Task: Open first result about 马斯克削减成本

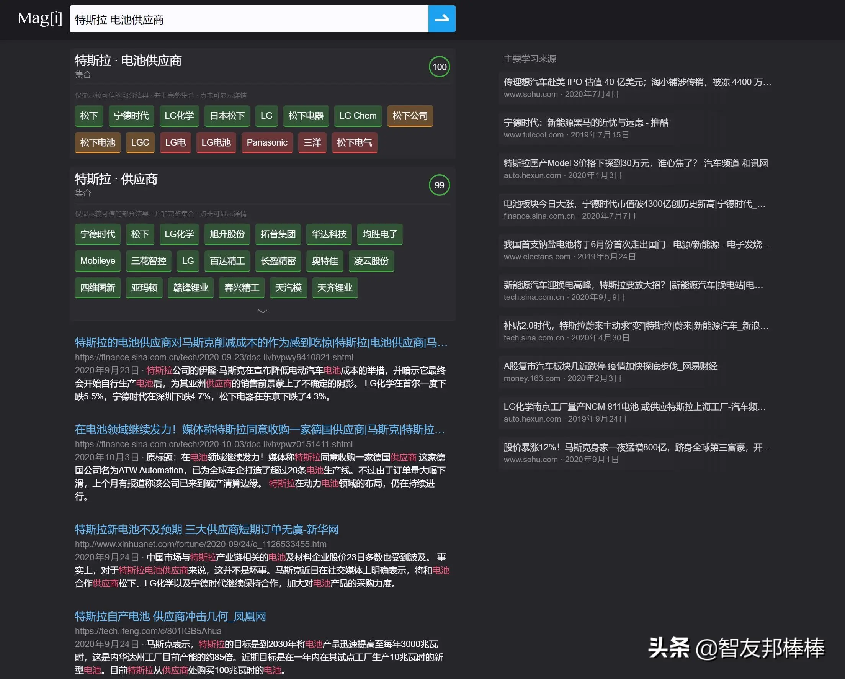Action: [261, 343]
